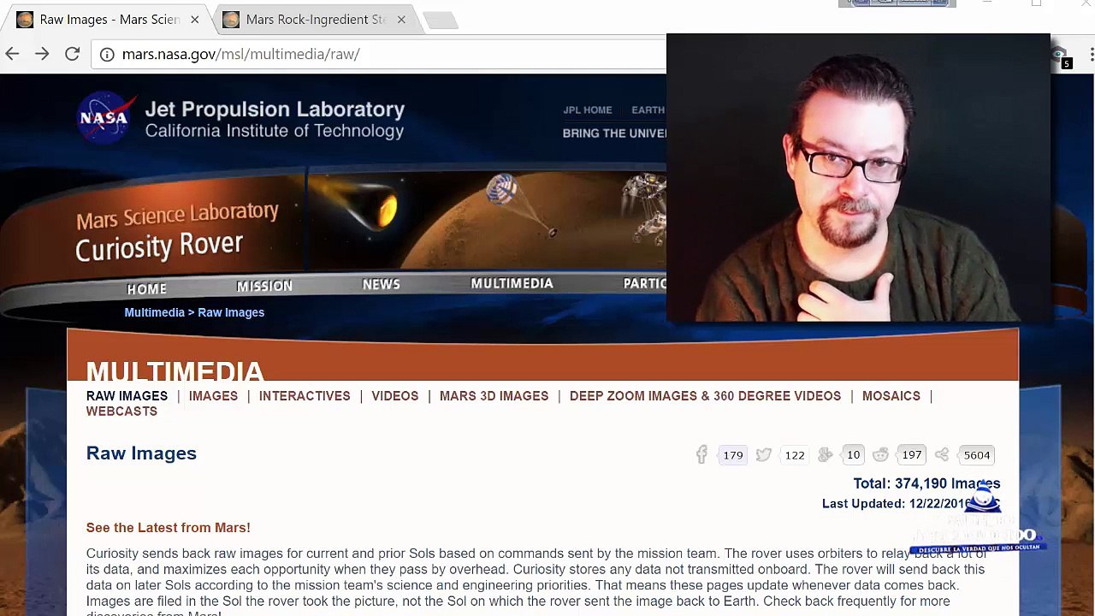1095x616 pixels.
Task: Select MULTIMEDIA in the rover navigation bar
Action: [x=512, y=283]
